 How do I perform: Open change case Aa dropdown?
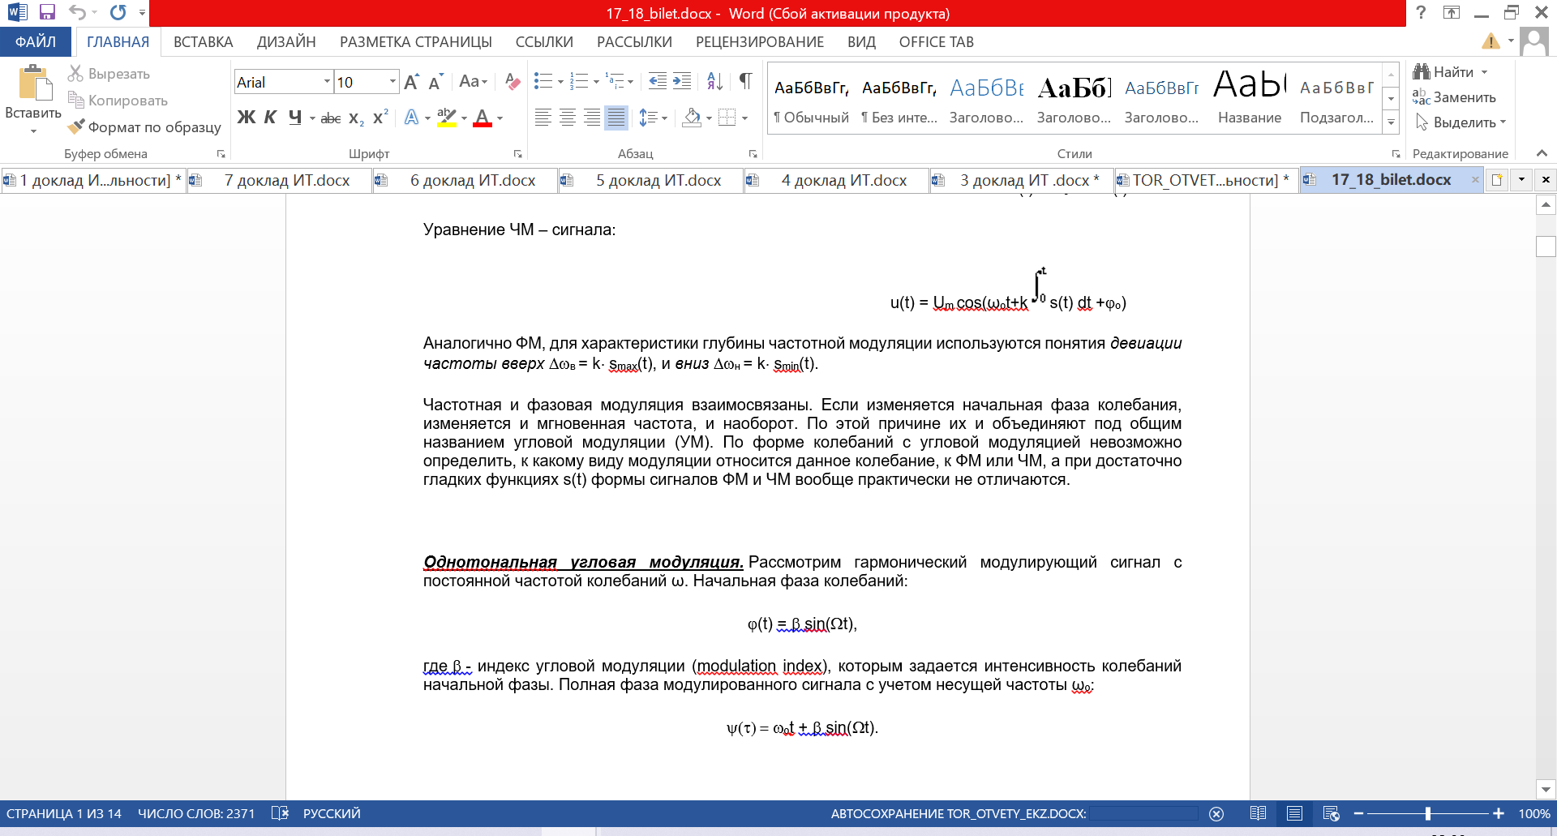(473, 81)
